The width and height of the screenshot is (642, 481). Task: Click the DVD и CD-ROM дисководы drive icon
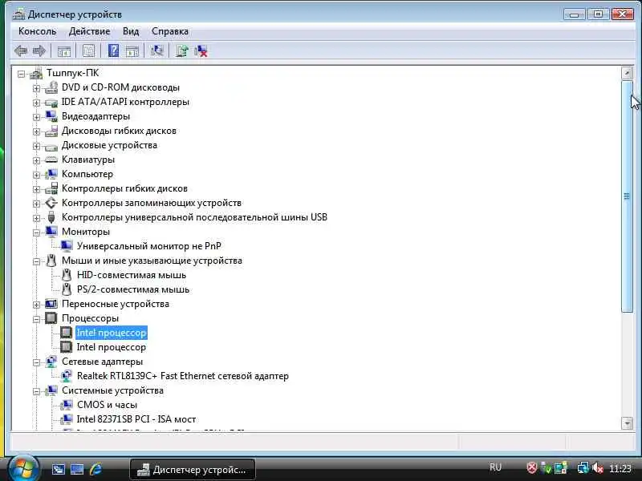tap(51, 87)
